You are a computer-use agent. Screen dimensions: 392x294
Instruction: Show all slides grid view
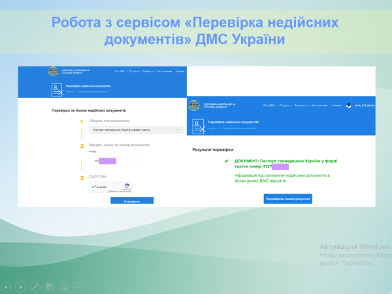(x=51, y=286)
